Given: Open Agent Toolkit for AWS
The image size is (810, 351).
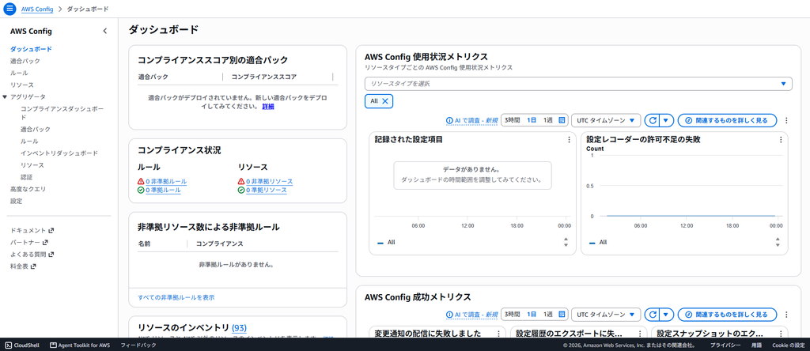Looking at the screenshot, I should point(80,345).
